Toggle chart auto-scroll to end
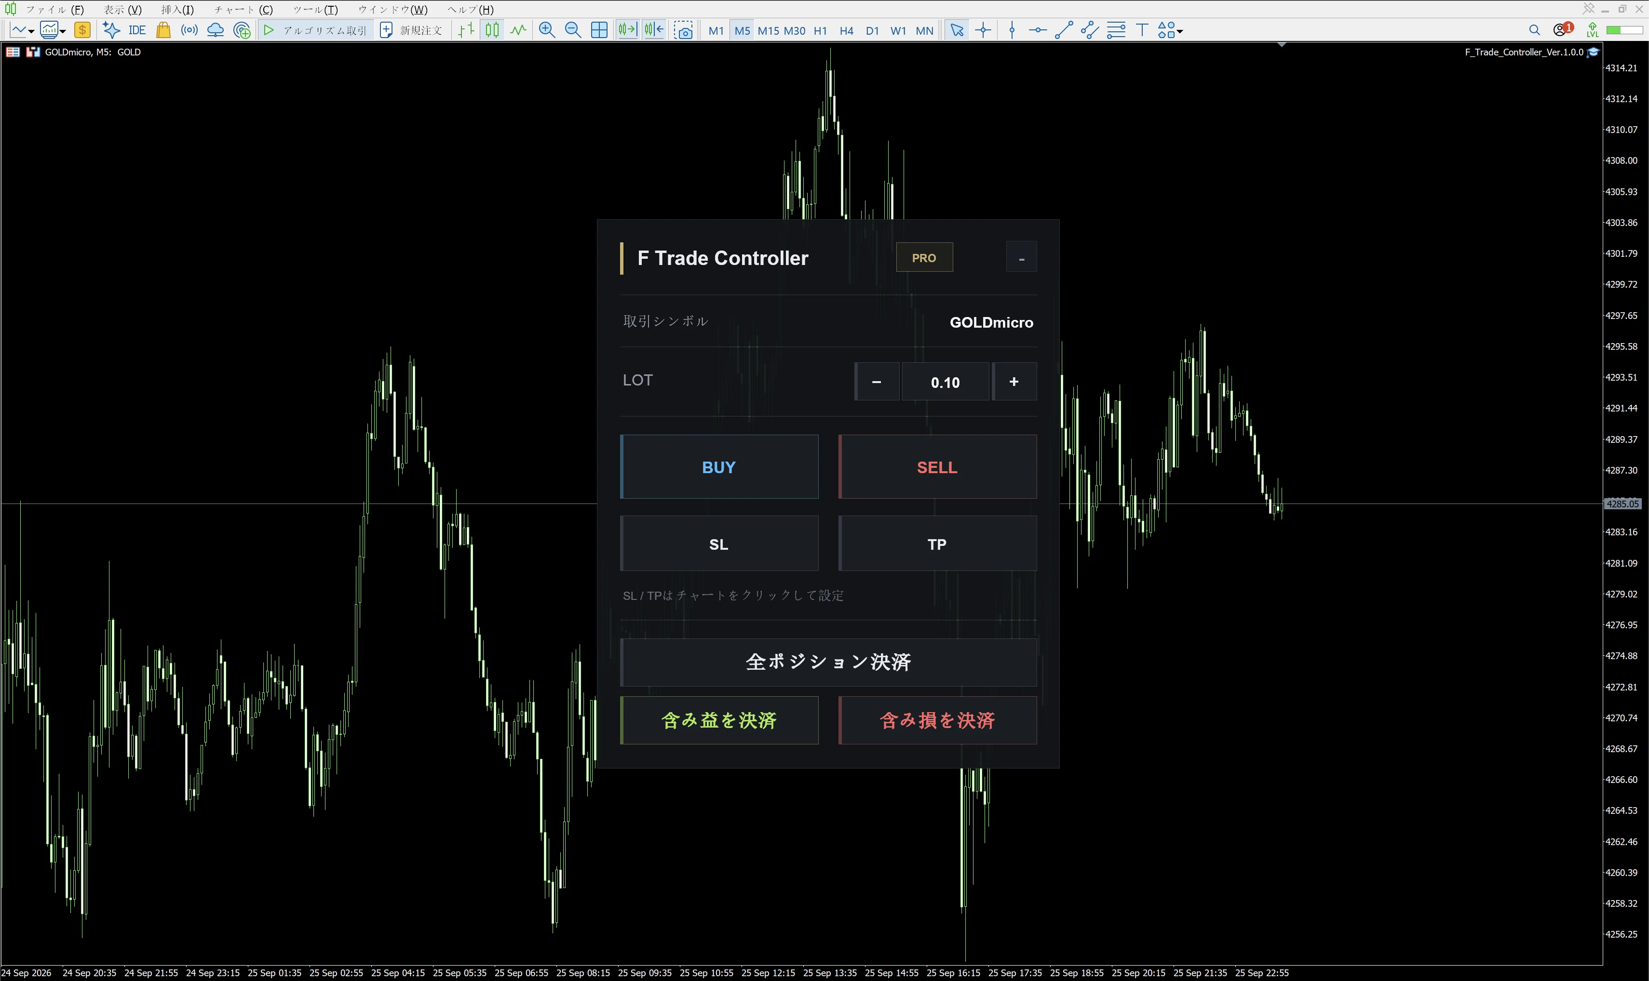This screenshot has height=981, width=1649. (x=627, y=30)
